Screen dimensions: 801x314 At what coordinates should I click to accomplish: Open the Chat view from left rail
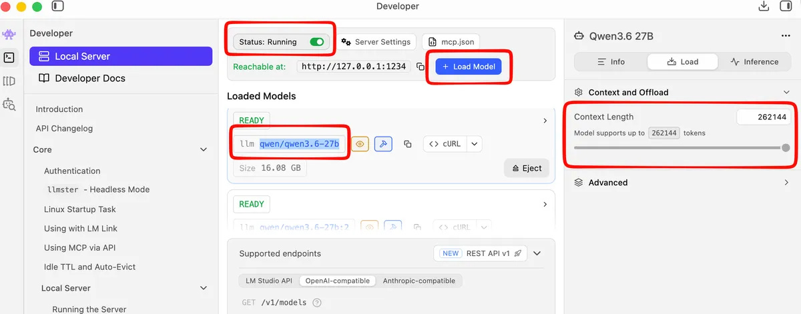(x=9, y=34)
